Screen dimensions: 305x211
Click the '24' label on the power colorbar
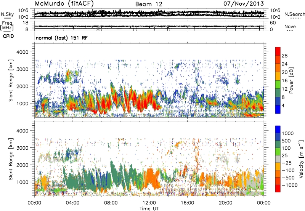[284, 64]
